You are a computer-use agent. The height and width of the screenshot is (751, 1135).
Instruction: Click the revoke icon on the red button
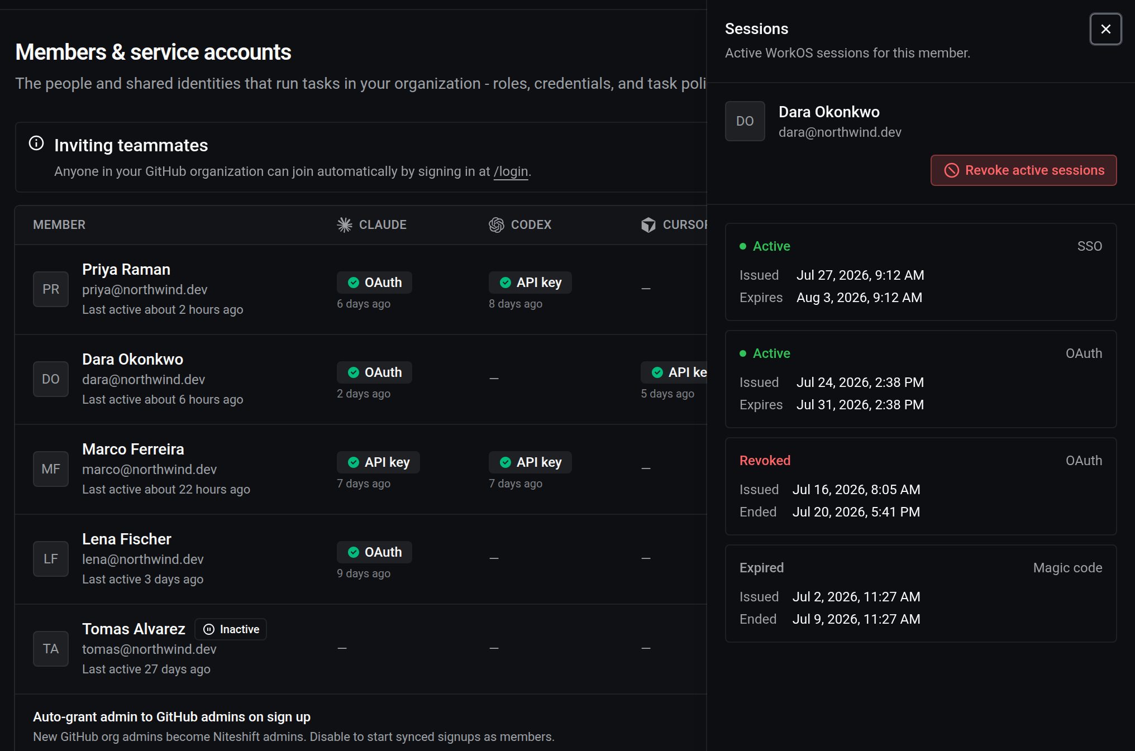point(952,170)
